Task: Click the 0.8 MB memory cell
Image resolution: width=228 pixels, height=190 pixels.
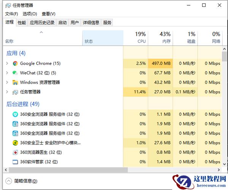Action: tap(160, 152)
